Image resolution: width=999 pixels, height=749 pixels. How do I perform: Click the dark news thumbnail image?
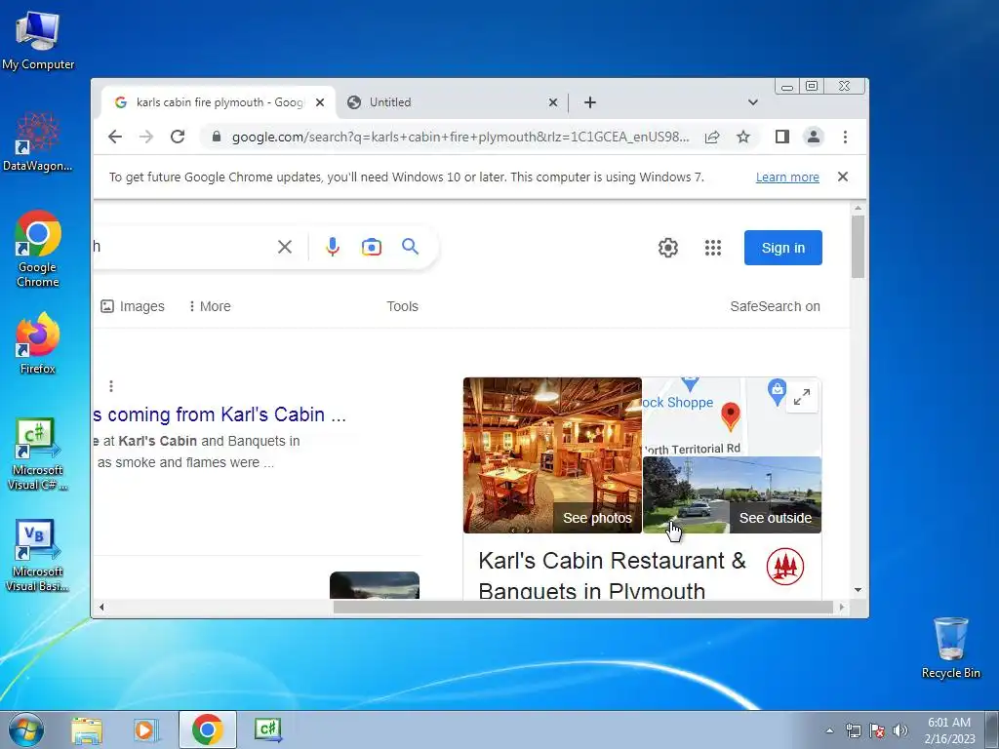(374, 585)
